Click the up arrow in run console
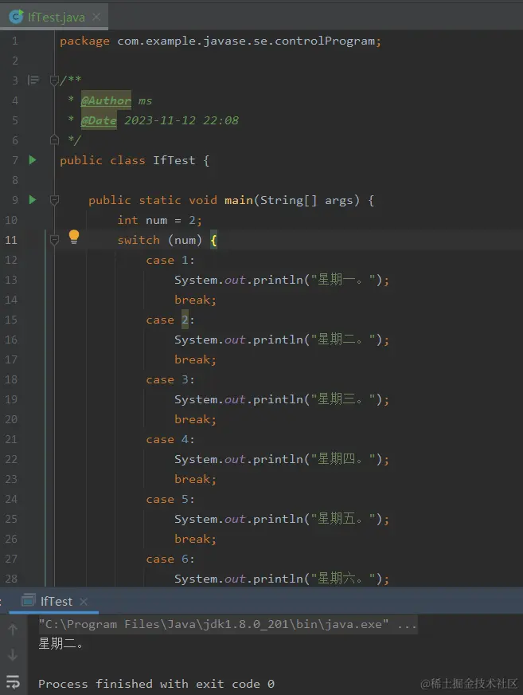This screenshot has width=523, height=695. [x=13, y=630]
